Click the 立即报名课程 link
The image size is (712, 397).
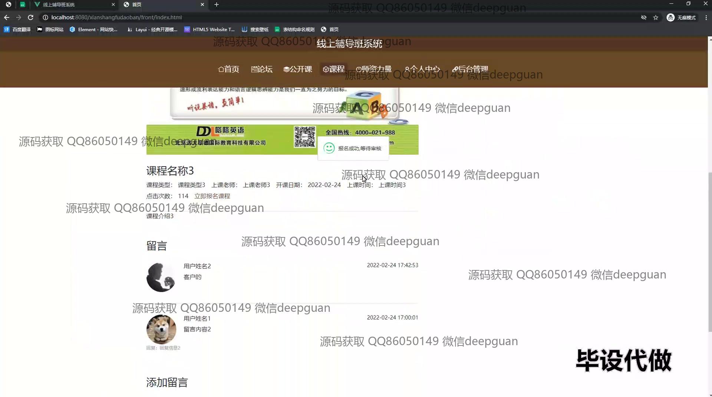(212, 196)
